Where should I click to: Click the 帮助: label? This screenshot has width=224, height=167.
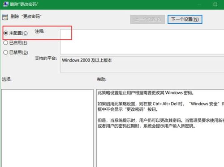(x=102, y=79)
